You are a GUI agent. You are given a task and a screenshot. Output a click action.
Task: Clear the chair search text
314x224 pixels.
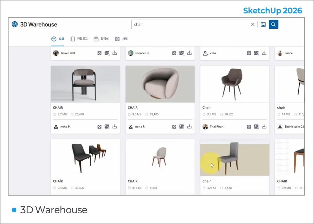tap(253, 24)
